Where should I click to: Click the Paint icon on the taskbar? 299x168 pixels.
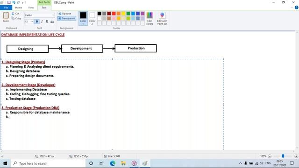145,163
